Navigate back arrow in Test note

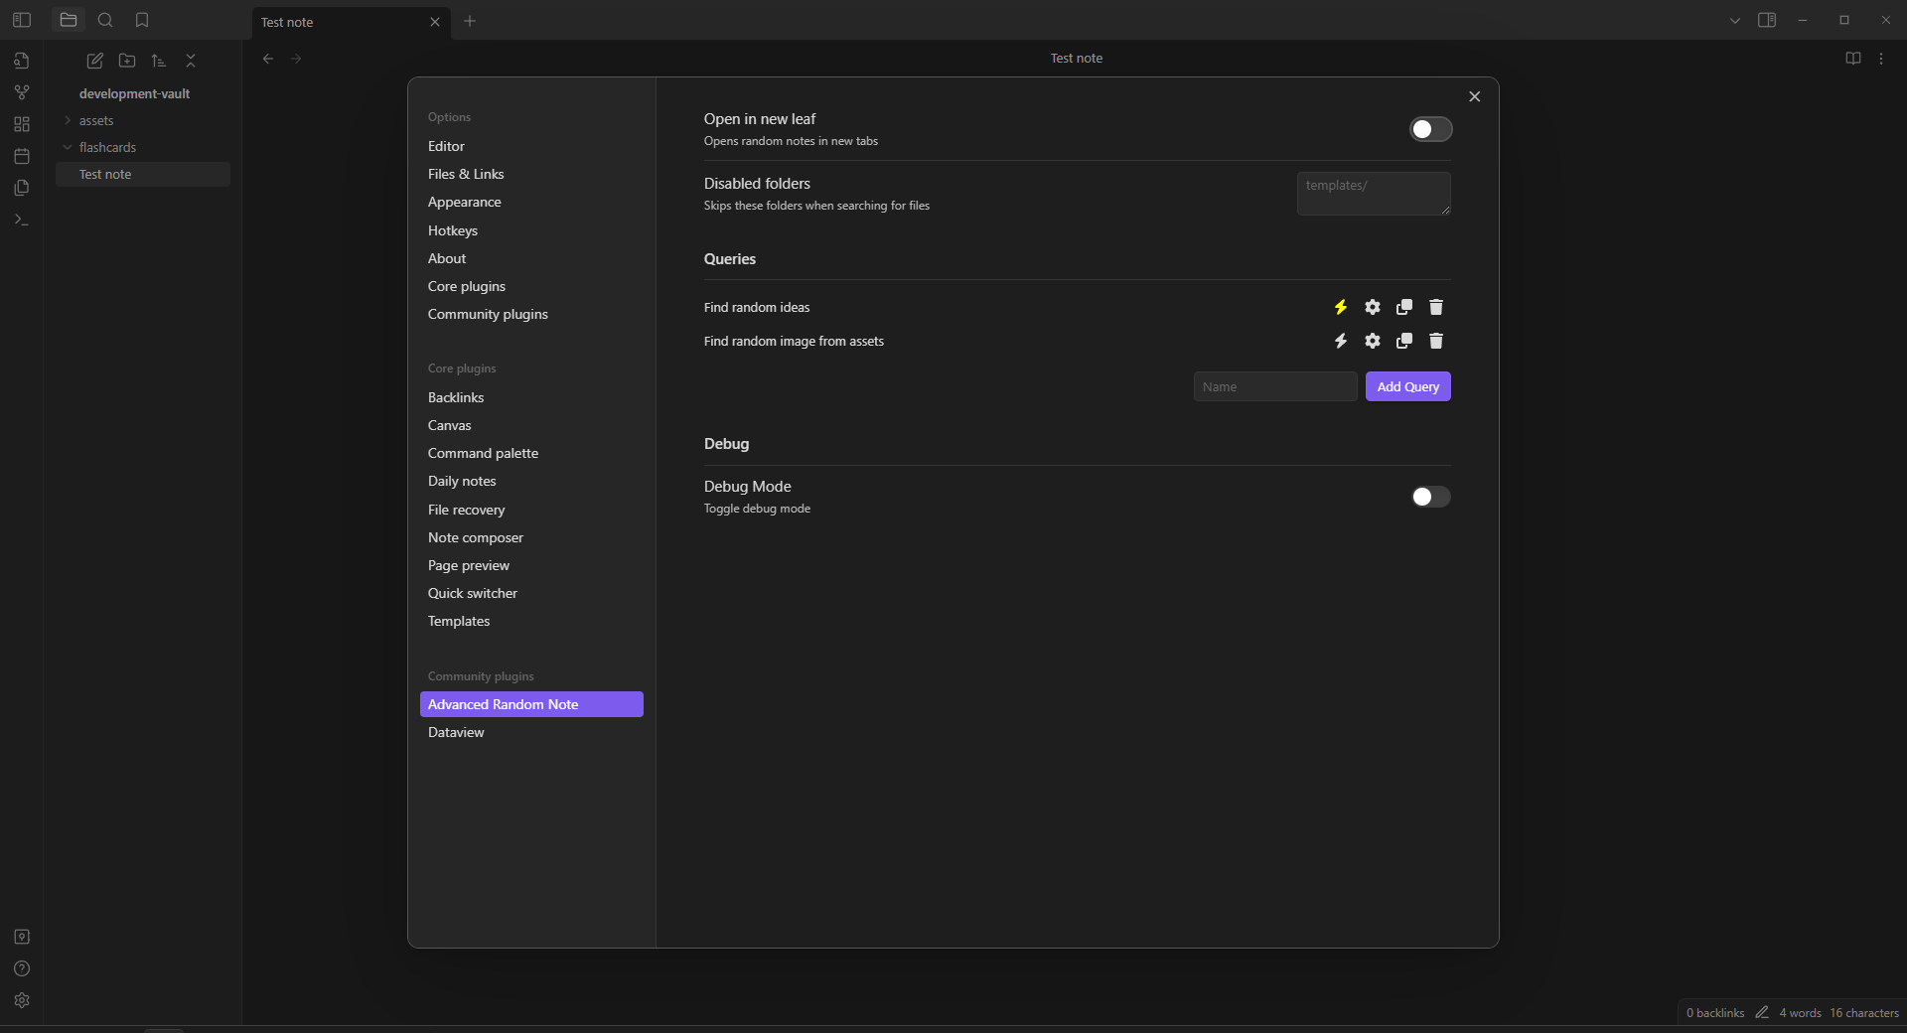[x=268, y=59]
